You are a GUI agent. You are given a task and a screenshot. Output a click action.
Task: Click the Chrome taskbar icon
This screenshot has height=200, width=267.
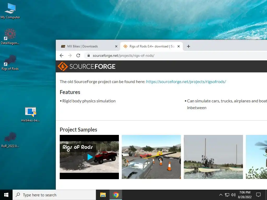coord(116,195)
